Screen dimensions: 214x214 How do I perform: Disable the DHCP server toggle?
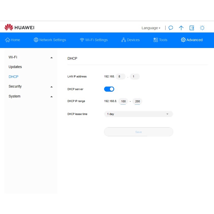click(x=109, y=89)
